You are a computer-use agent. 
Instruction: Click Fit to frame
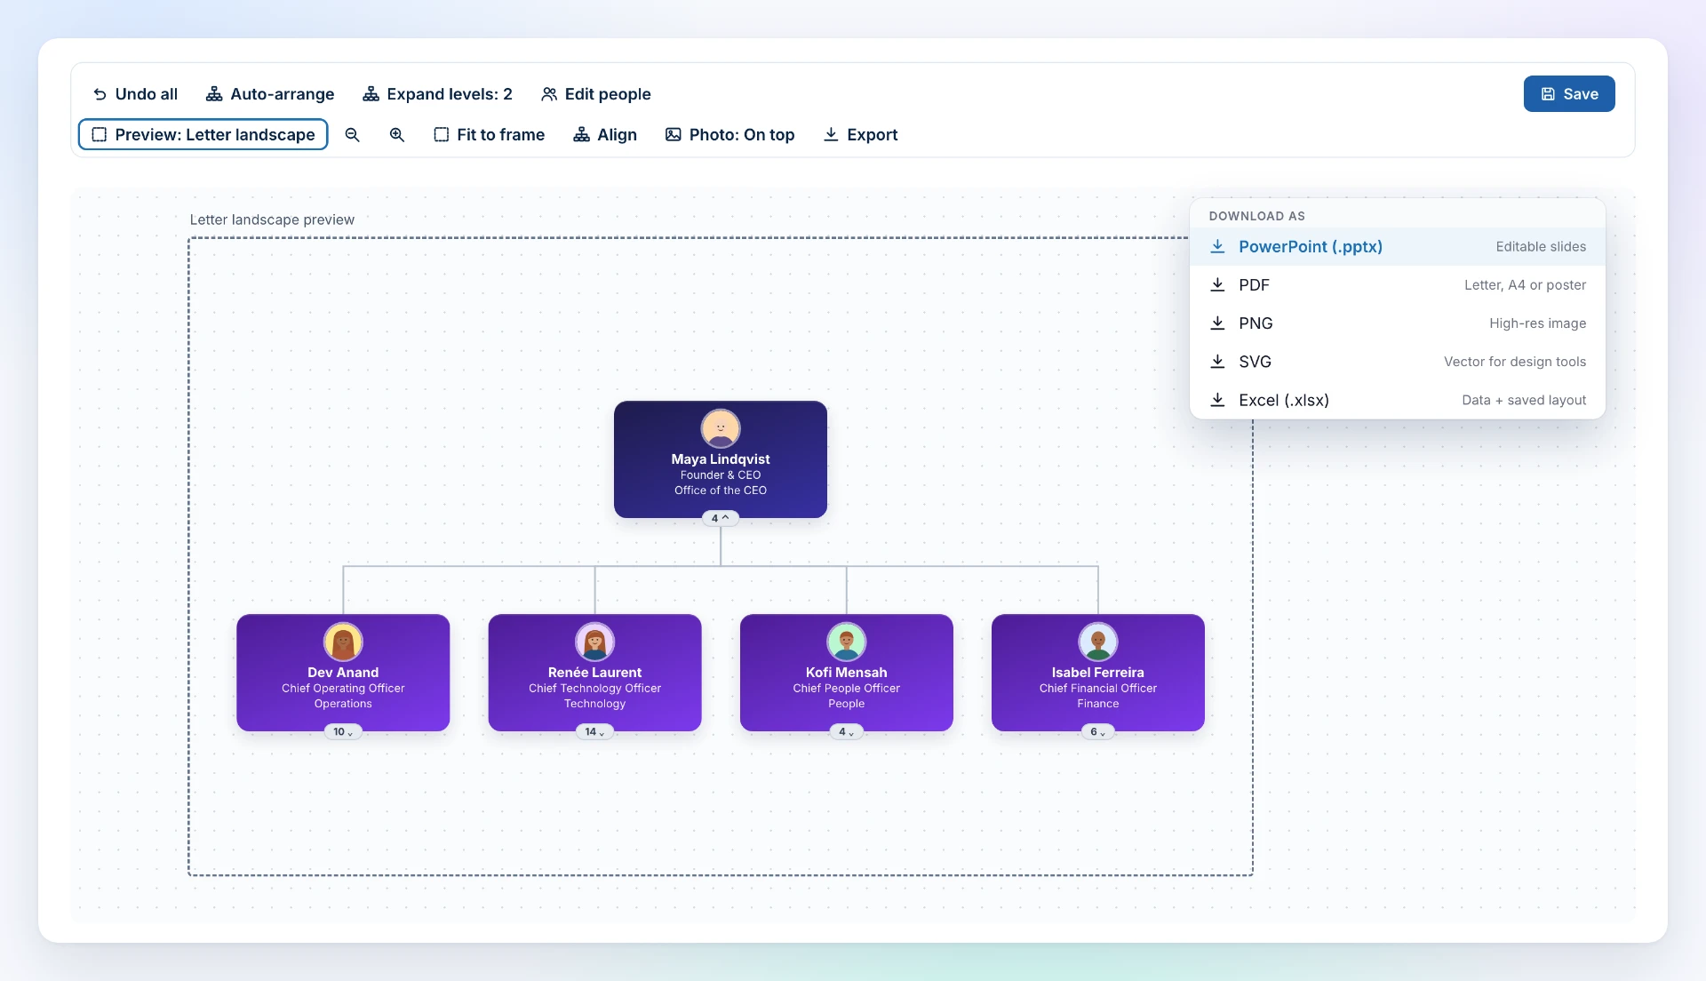click(x=490, y=135)
